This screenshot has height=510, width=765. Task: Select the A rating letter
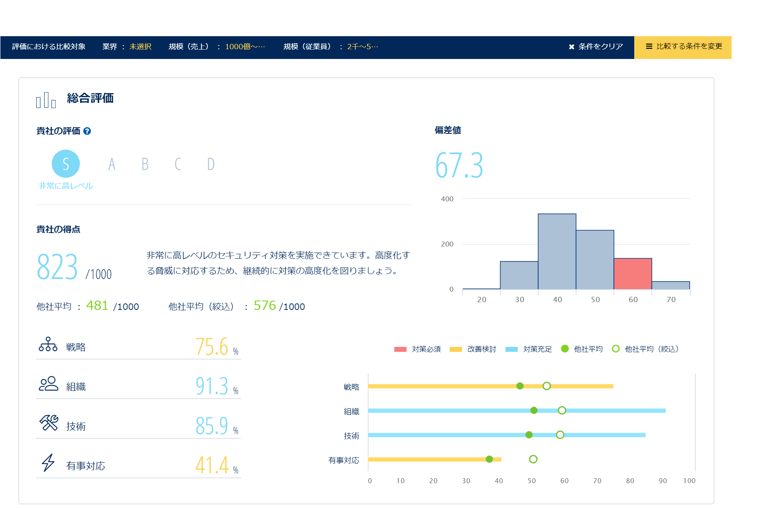pyautogui.click(x=112, y=164)
